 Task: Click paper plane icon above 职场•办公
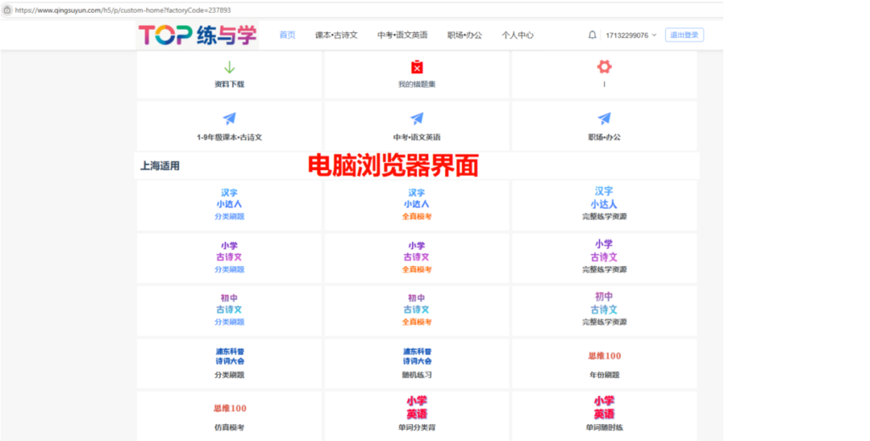(604, 118)
